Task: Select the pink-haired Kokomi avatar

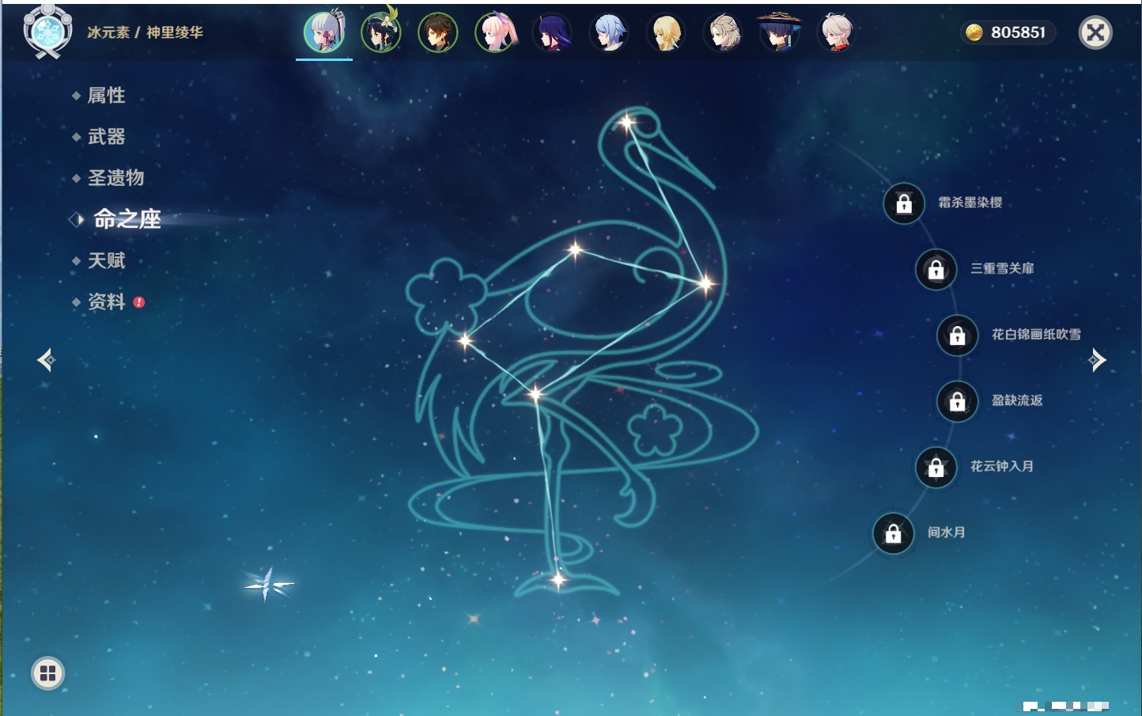Action: point(495,32)
